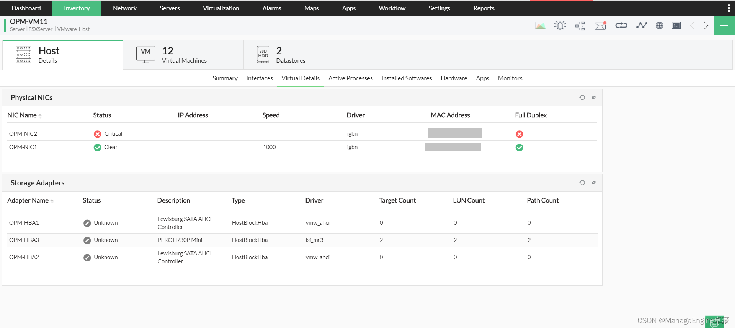Open the alarm bell icon
735x328 pixels.
click(560, 26)
